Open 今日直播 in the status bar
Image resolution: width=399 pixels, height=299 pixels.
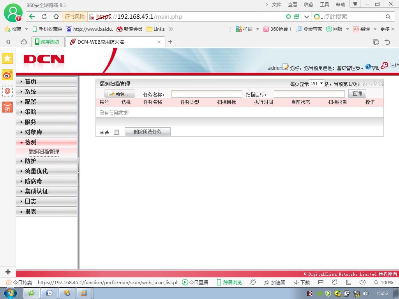(195, 282)
